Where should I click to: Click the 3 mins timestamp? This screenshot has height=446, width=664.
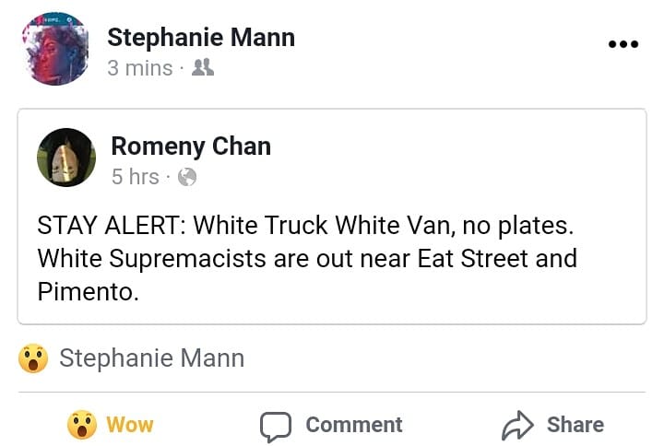[139, 68]
